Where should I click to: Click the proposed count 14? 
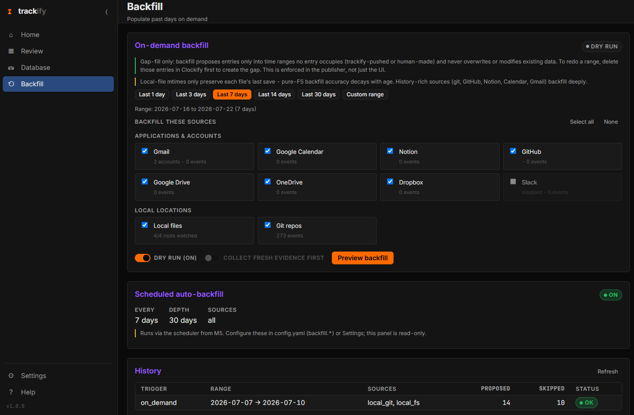click(506, 403)
